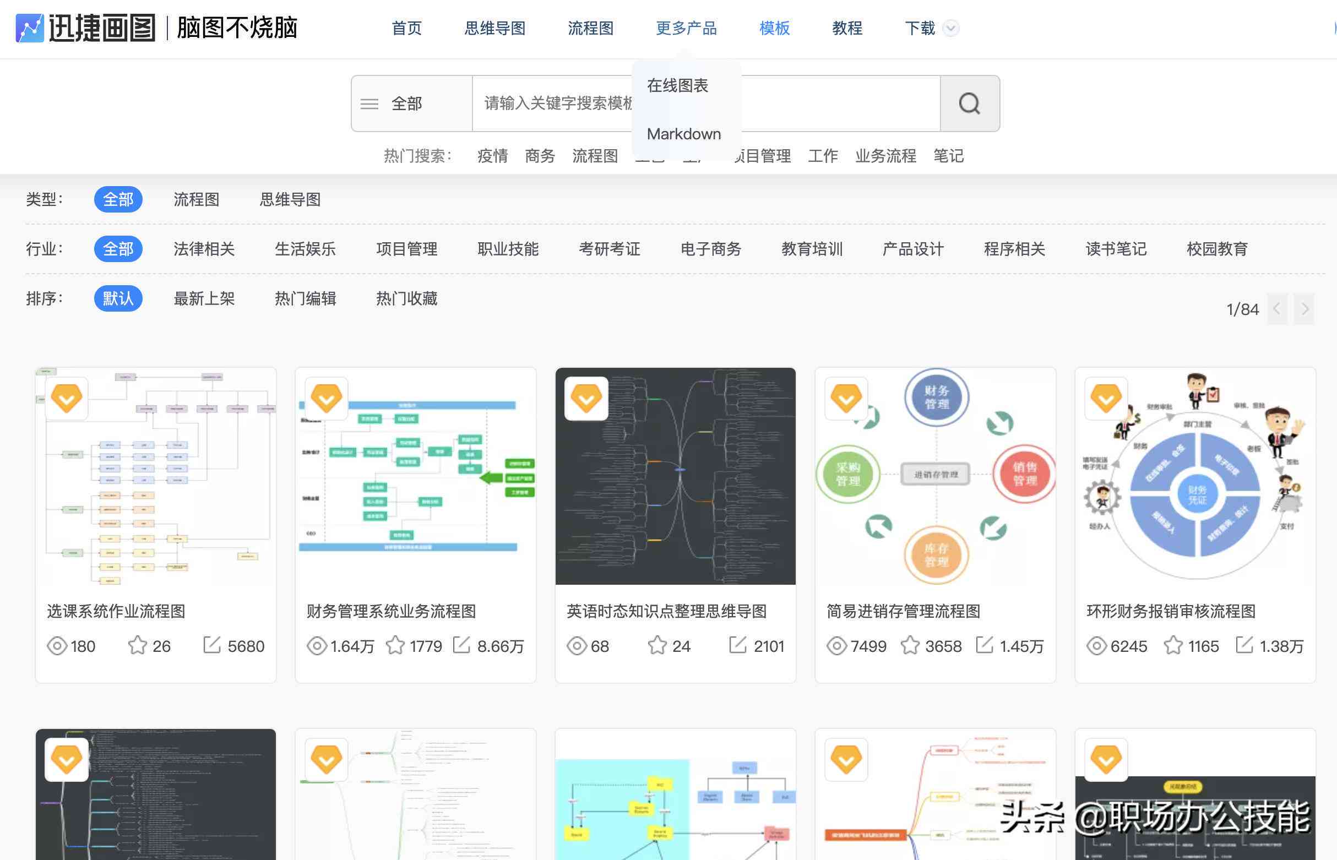Screen dimensions: 1337x860
Task: Filter 类型 by 思维导图
Action: tap(290, 199)
